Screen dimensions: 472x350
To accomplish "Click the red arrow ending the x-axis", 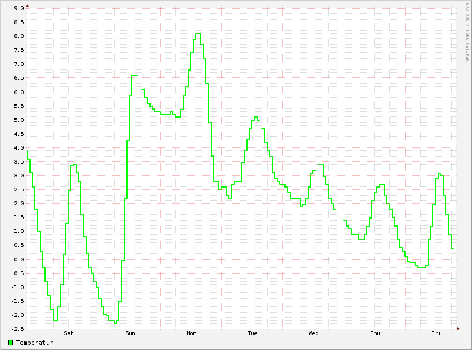I will (x=458, y=329).
